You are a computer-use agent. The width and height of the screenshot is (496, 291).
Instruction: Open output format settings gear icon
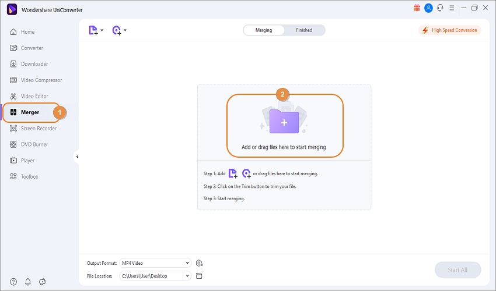[x=199, y=263]
